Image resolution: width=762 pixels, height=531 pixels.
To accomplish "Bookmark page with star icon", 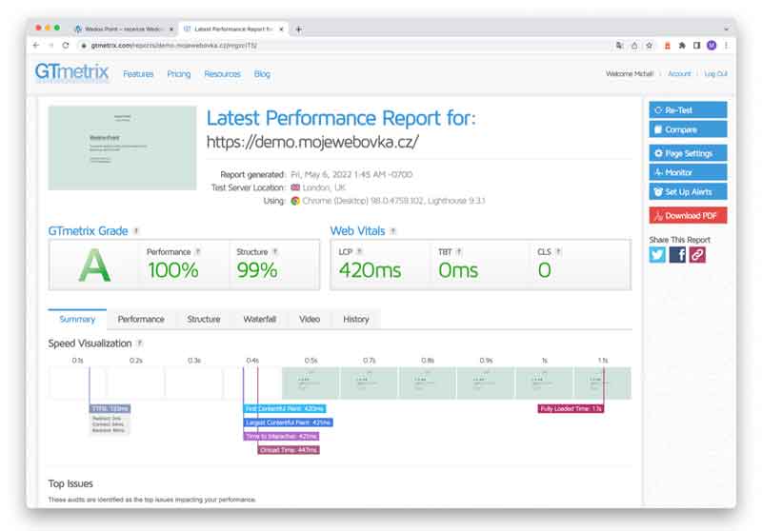I will point(649,45).
